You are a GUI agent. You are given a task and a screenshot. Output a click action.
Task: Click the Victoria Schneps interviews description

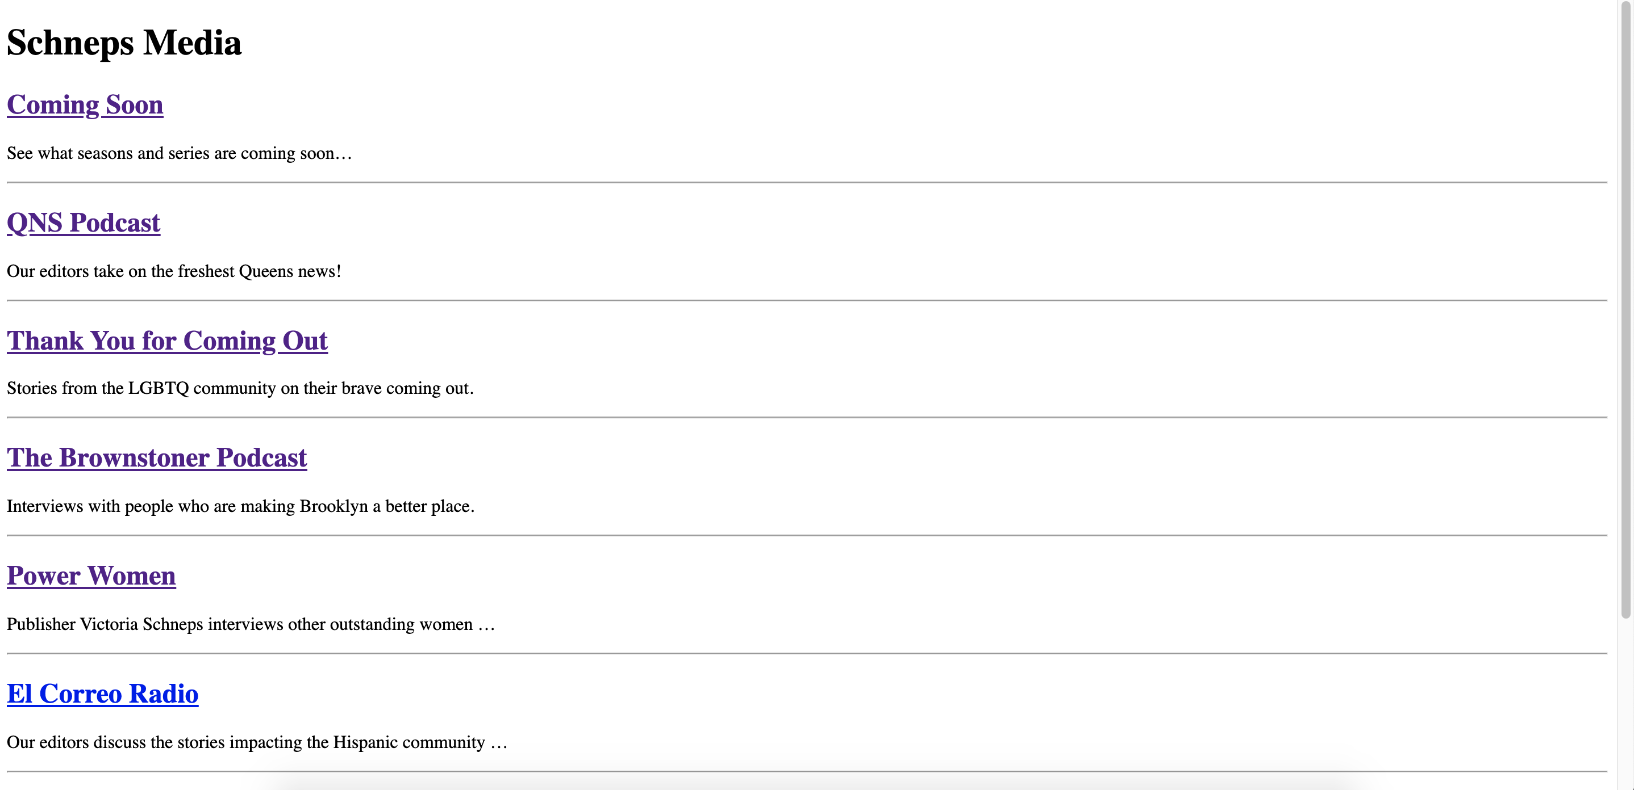[251, 624]
